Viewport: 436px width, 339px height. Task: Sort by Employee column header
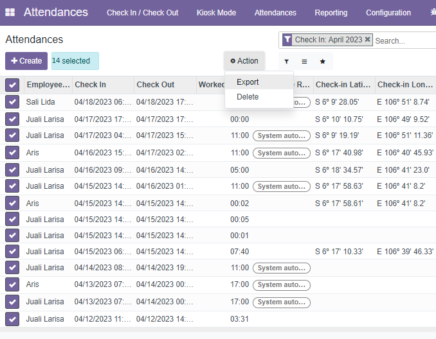[48, 84]
